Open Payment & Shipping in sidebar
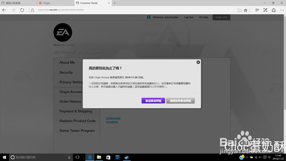This screenshot has height=161, width=286. tap(76, 111)
